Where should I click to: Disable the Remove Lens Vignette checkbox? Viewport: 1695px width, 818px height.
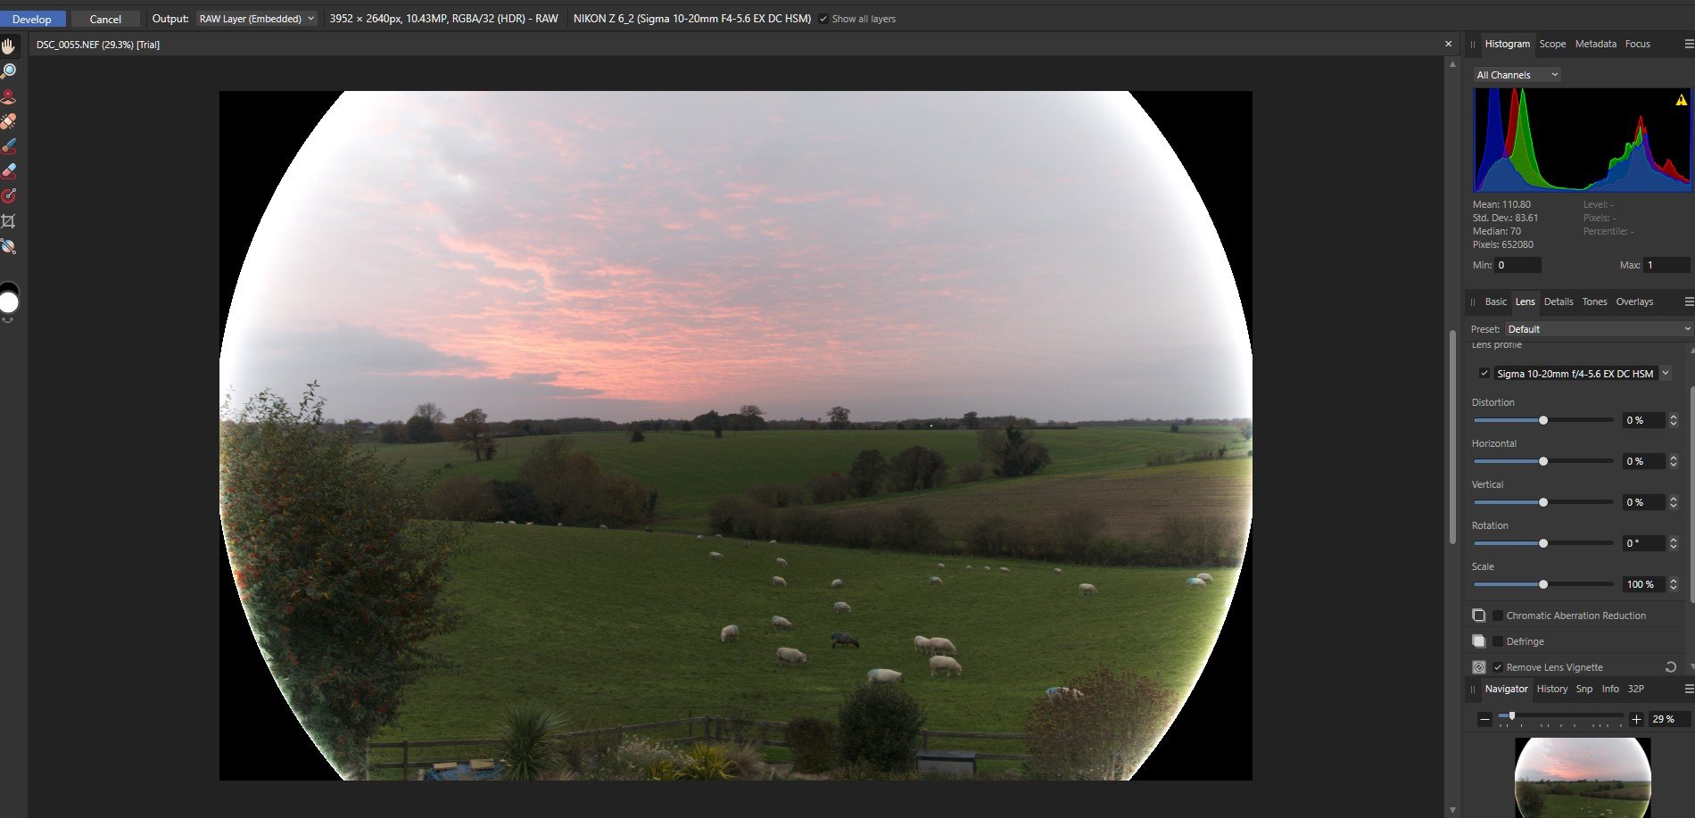[1498, 667]
